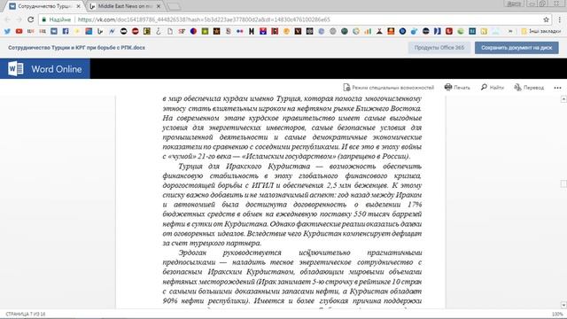
Task: Bookmark this page with the star icon
Action: 546,19
